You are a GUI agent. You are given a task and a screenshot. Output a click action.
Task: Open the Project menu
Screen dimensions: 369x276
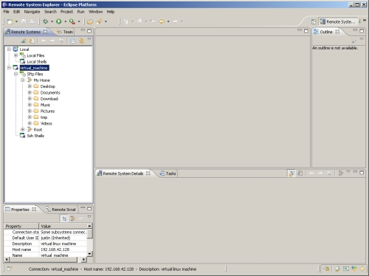point(66,12)
